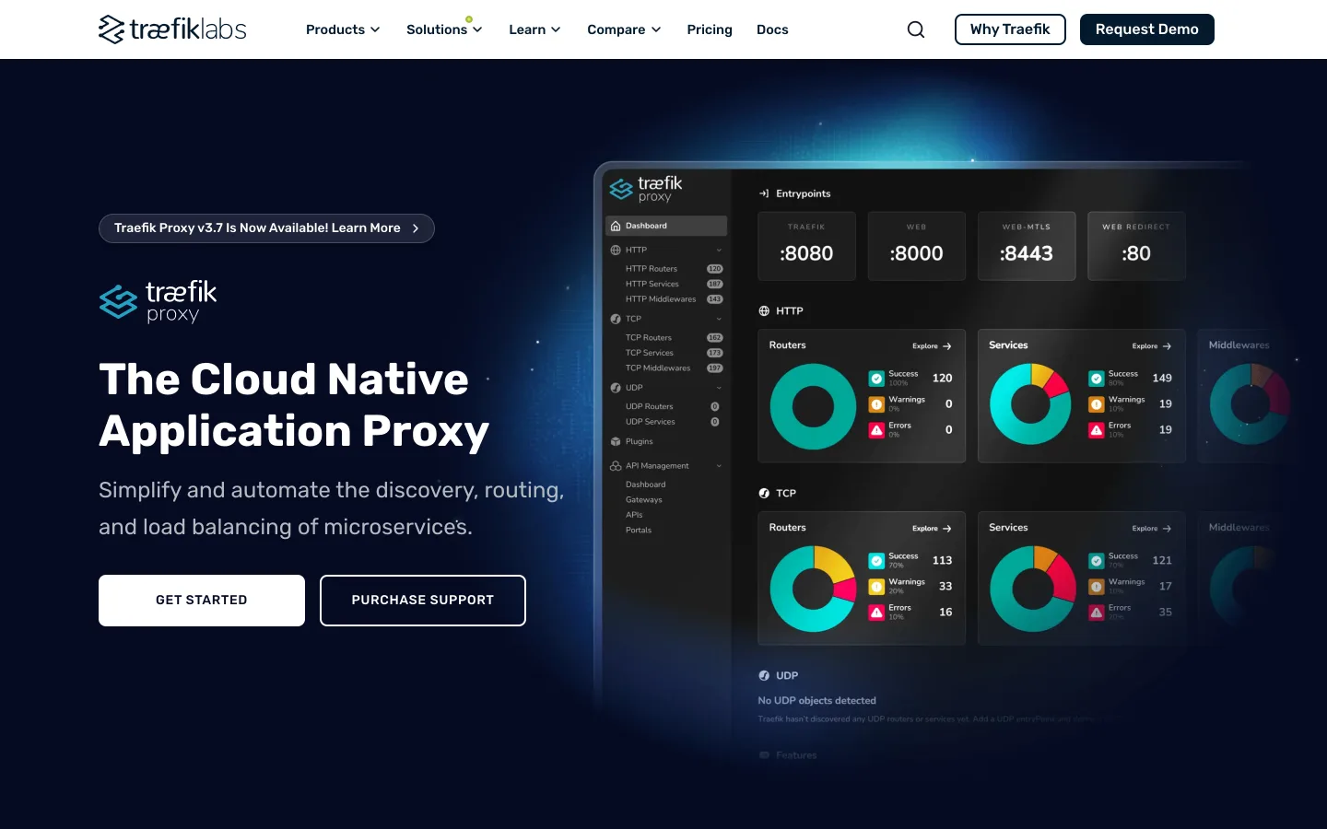Screen dimensions: 1327x829
Task: Click the Traefik Proxy logo above headline
Action: pos(158,302)
